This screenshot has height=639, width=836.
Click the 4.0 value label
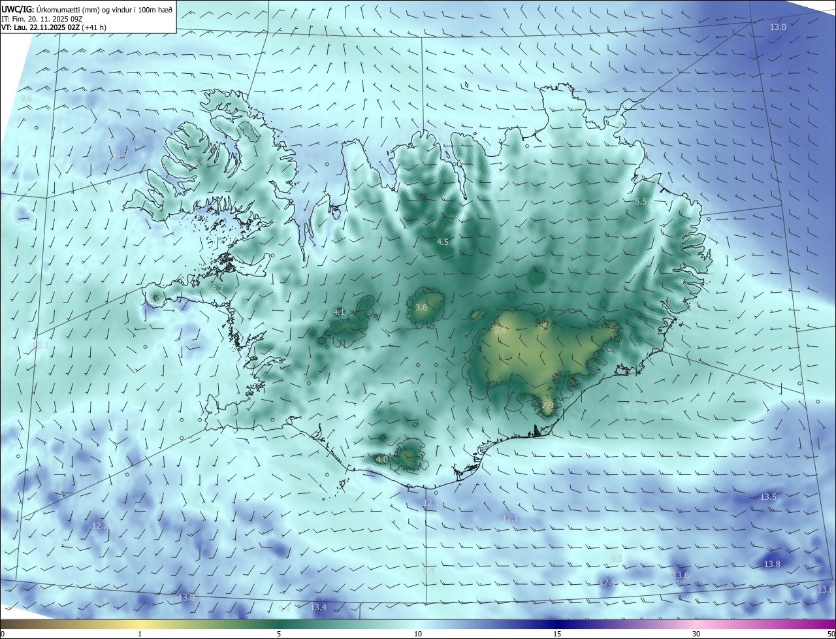click(x=383, y=459)
